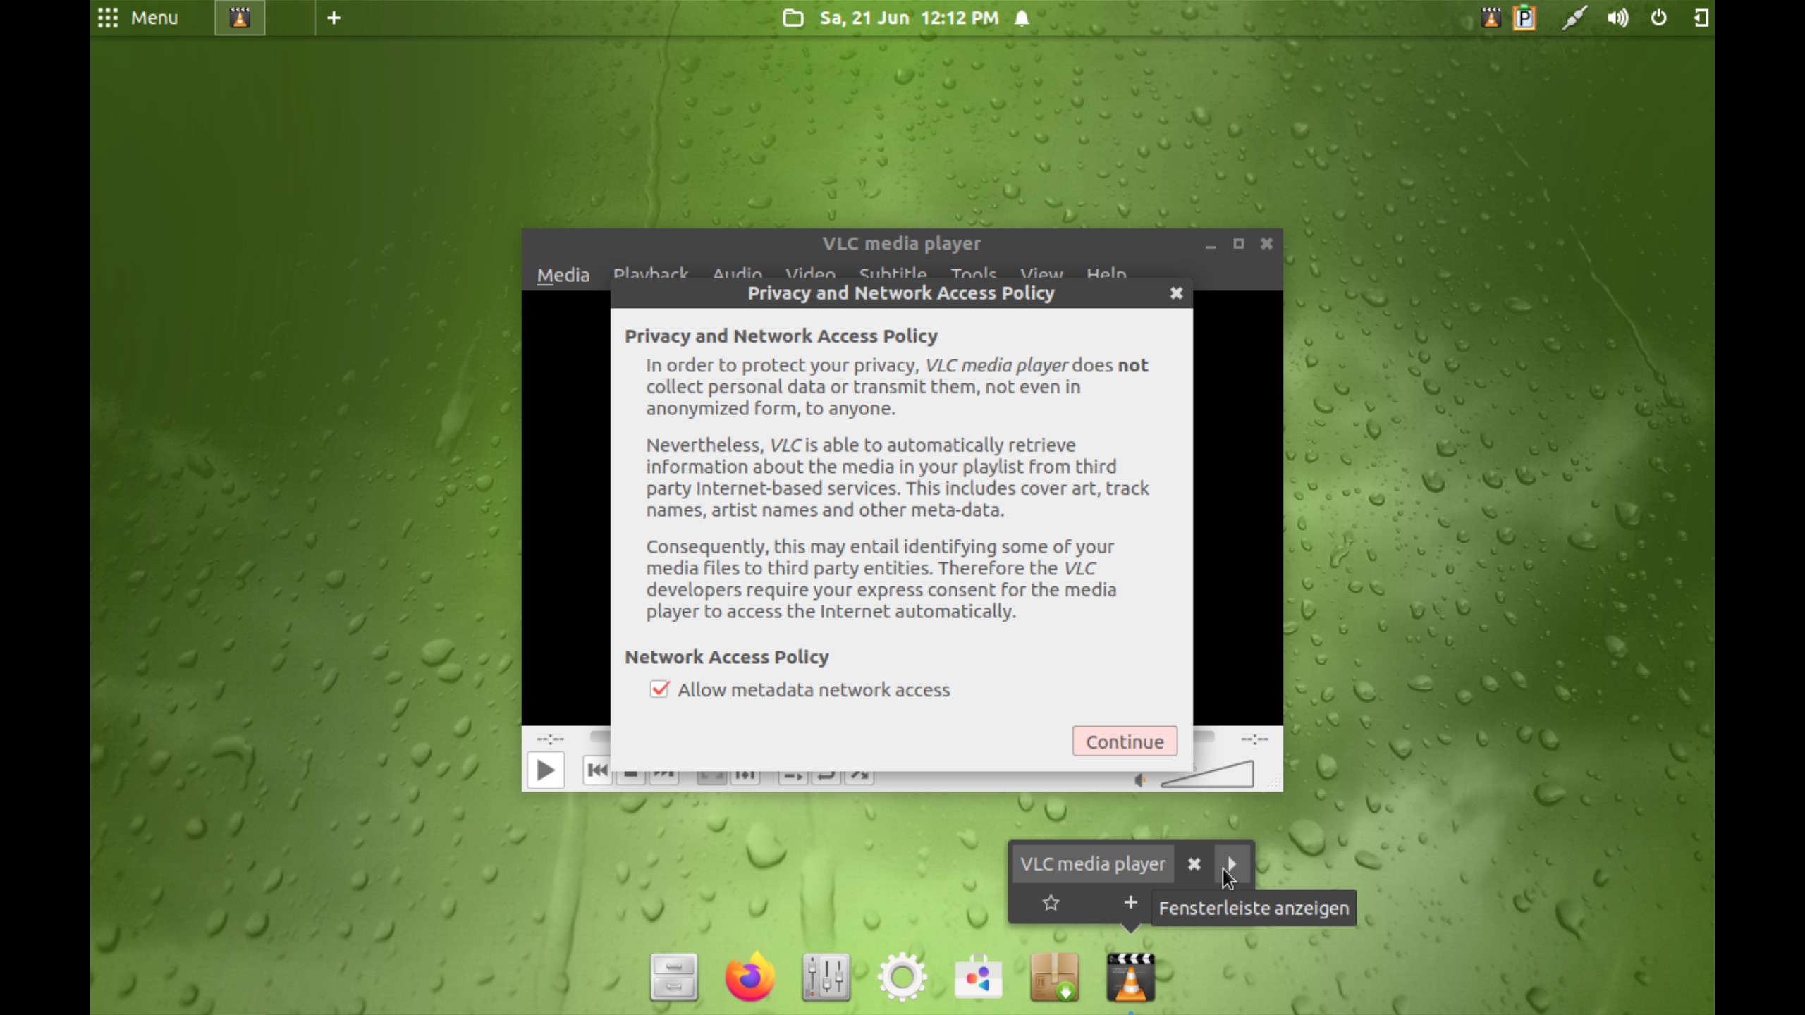Open the file manager dock icon

point(674,977)
